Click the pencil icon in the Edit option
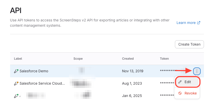Screen dimensions: 209x101 coord(180,82)
